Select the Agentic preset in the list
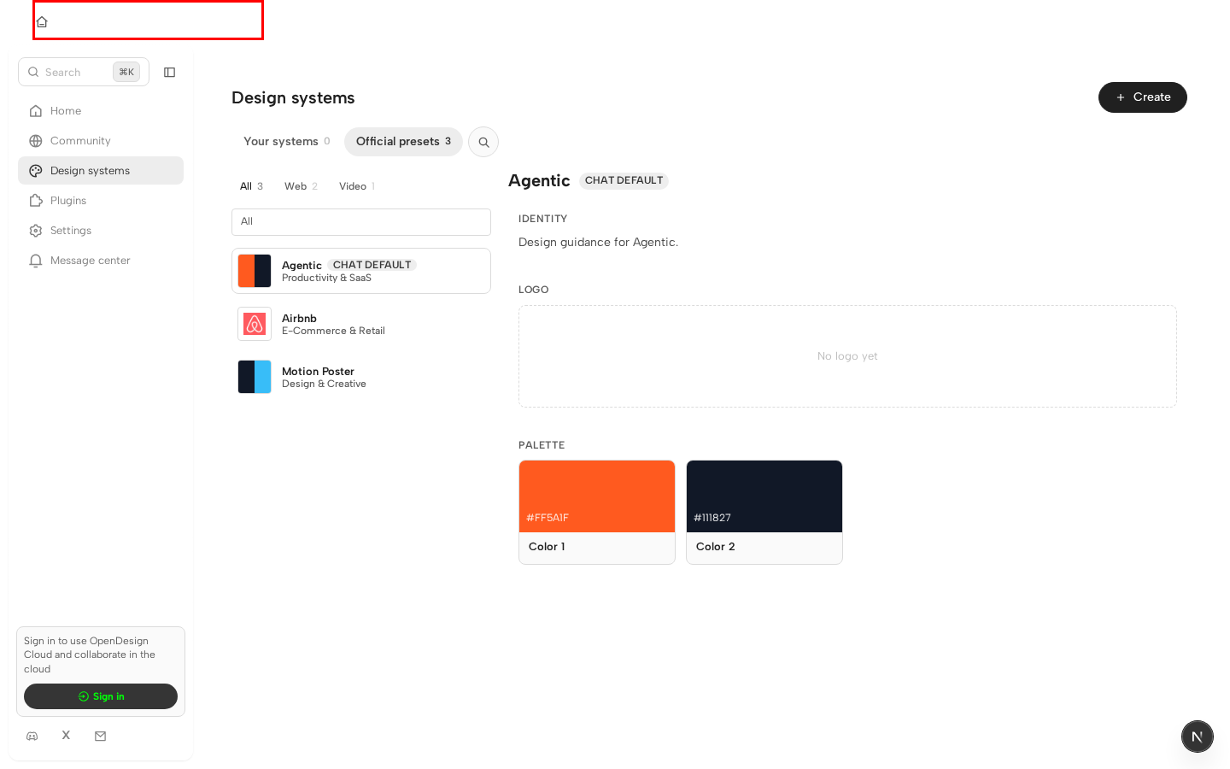1230x769 pixels. point(361,271)
